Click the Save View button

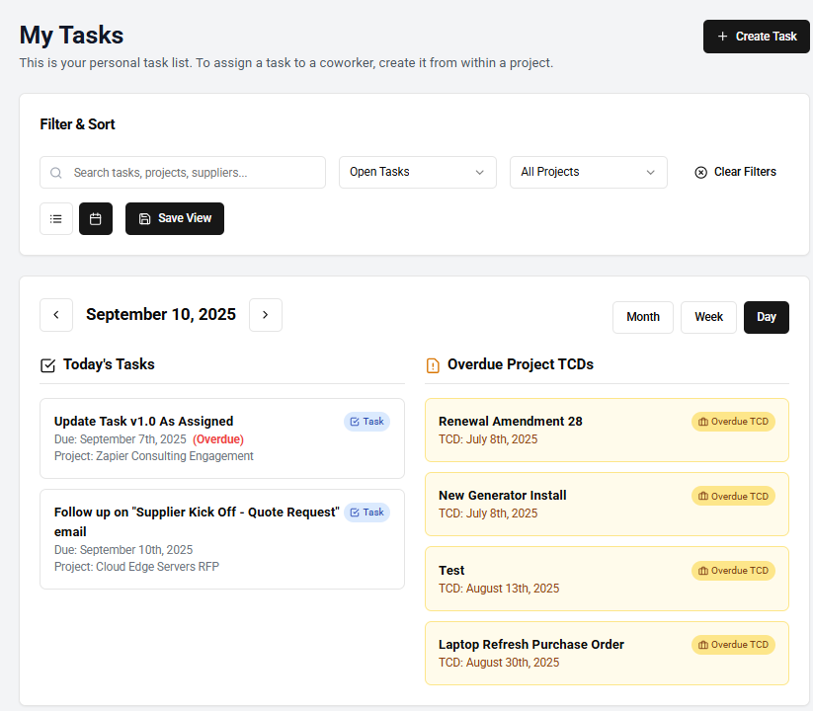point(175,218)
